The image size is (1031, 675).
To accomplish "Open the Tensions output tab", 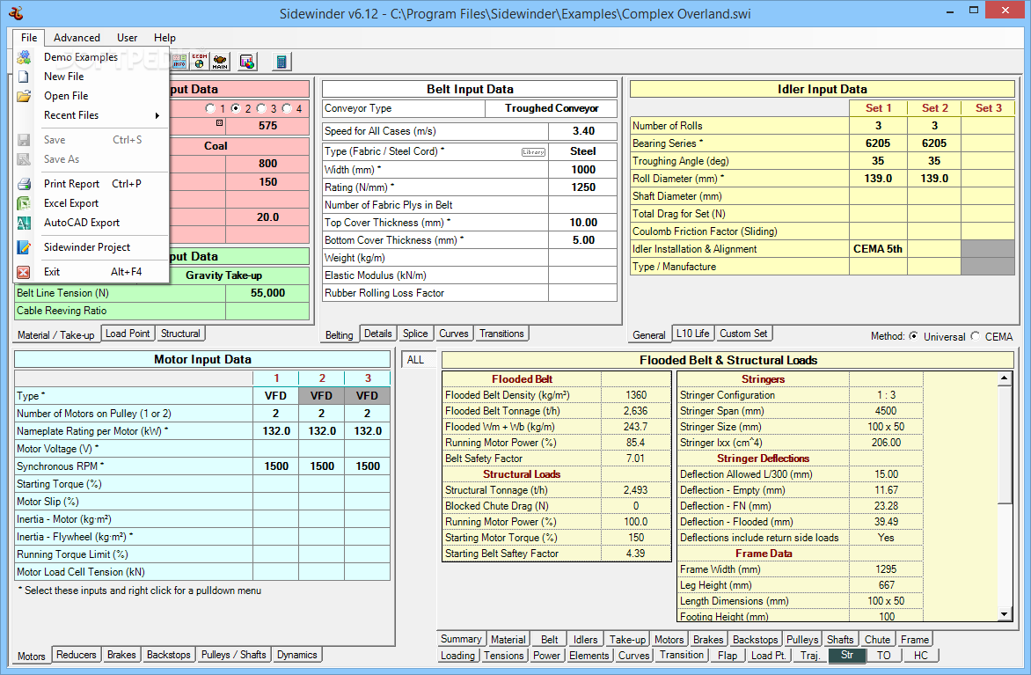I will pyautogui.click(x=504, y=656).
